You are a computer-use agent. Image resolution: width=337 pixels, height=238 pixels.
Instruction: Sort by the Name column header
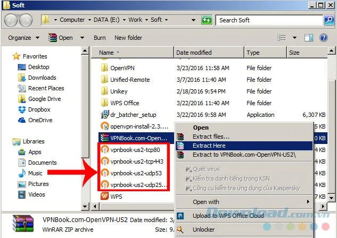(x=133, y=53)
